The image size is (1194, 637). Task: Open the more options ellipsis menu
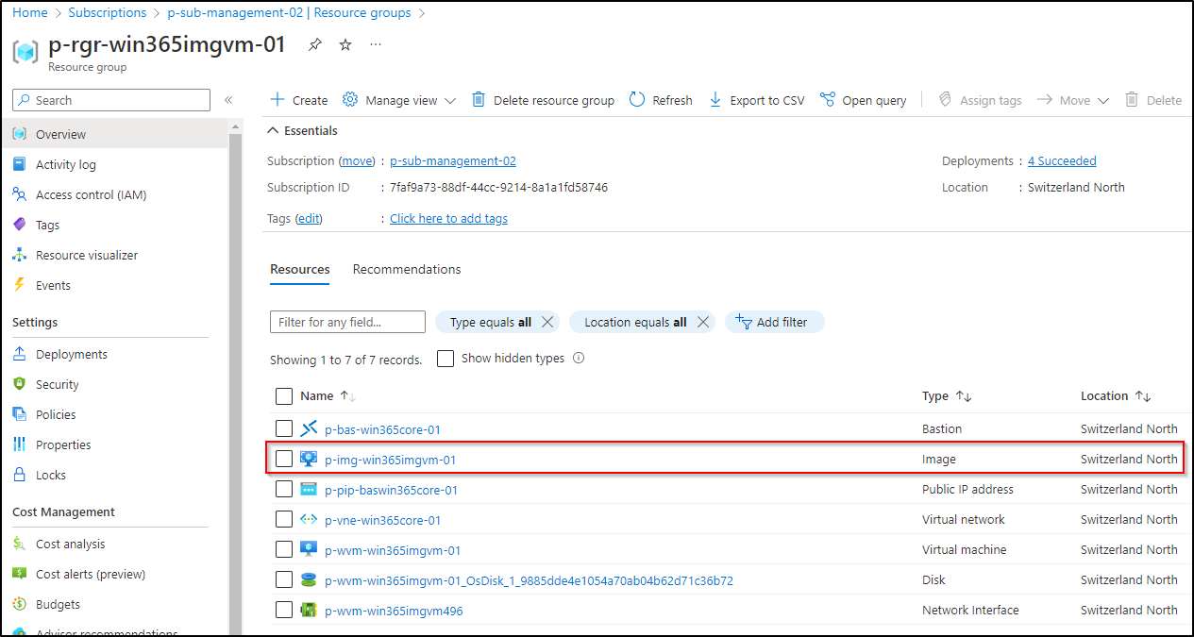point(376,44)
